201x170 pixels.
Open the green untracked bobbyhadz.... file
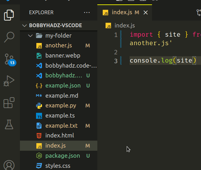[x=58, y=76]
